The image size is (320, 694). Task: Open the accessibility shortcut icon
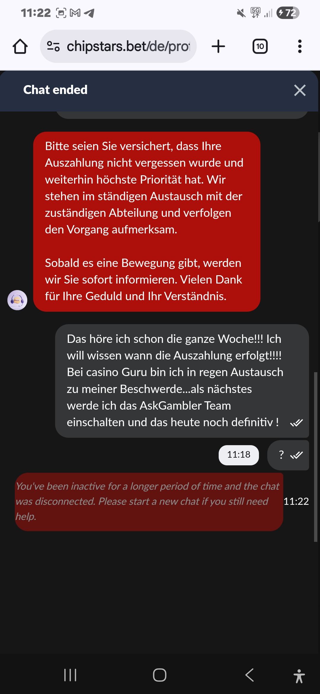click(299, 676)
